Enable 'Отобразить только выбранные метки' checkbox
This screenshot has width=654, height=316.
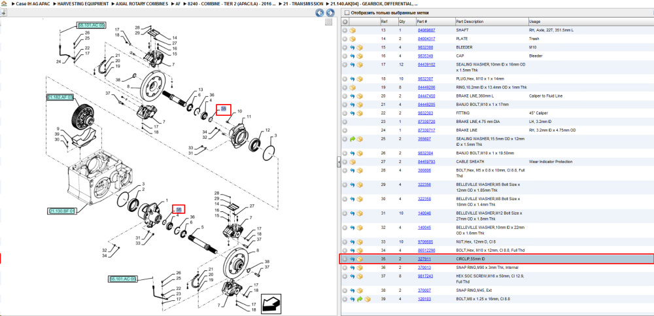(346, 13)
